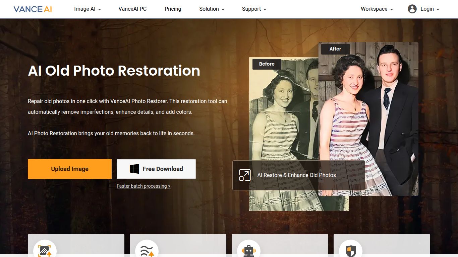Click the AI robot icon

pos(248,250)
